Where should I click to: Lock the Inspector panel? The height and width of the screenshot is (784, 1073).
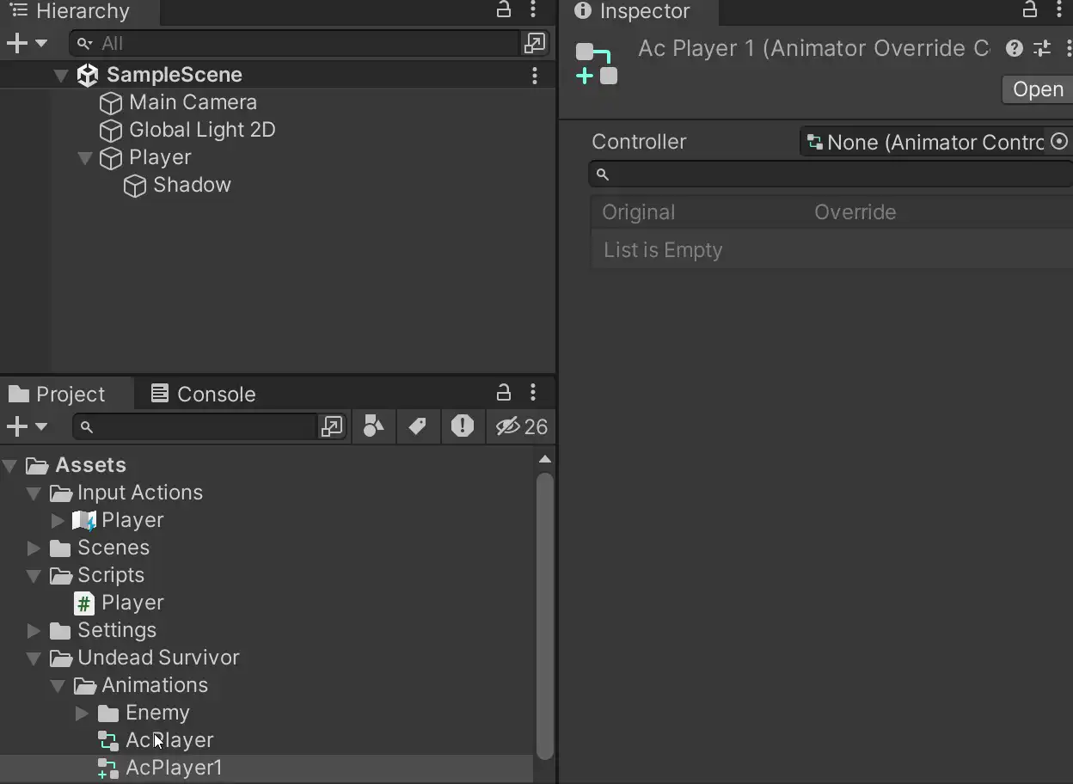(1029, 10)
